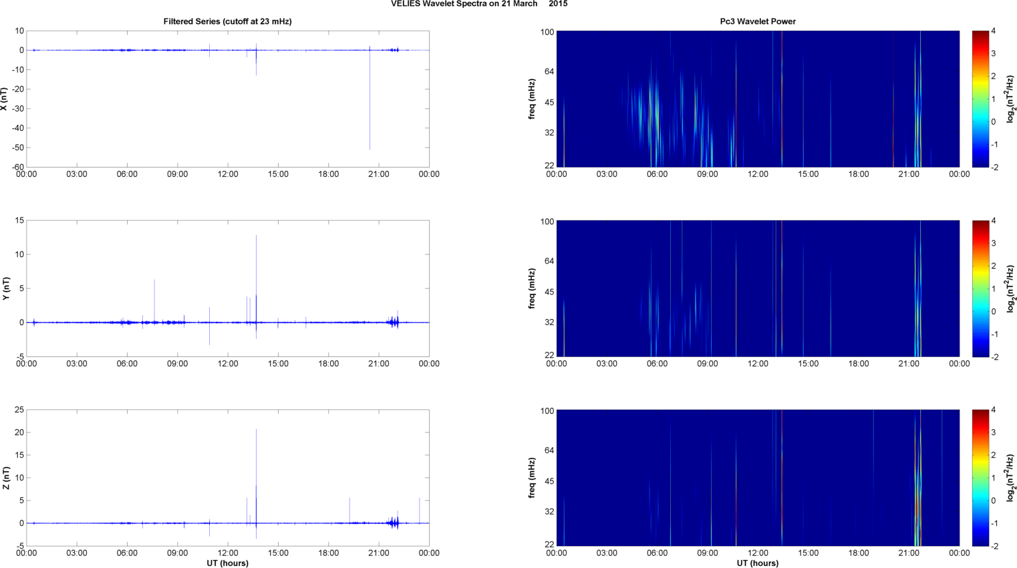Click the "-50" tick on the X plot axis
Viewport: 1017px width, 568px height.
coord(17,148)
